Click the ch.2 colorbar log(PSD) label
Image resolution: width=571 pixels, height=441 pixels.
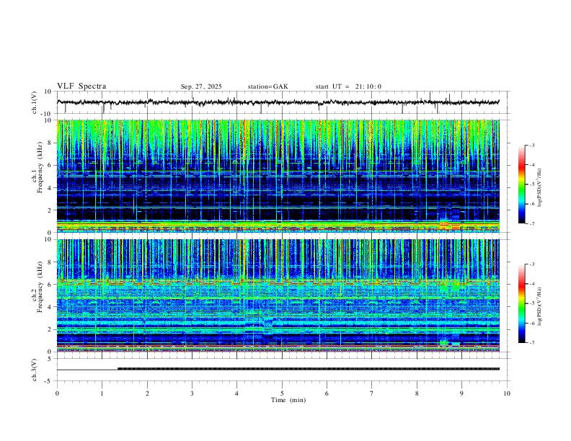540,306
